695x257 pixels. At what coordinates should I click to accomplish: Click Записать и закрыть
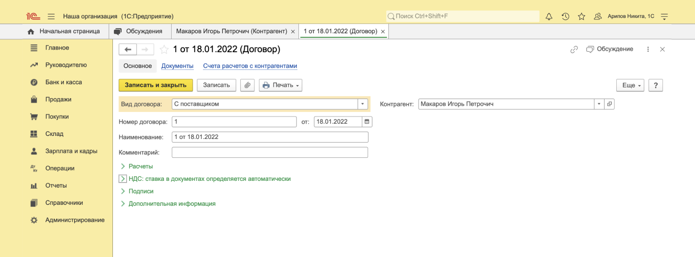click(155, 85)
